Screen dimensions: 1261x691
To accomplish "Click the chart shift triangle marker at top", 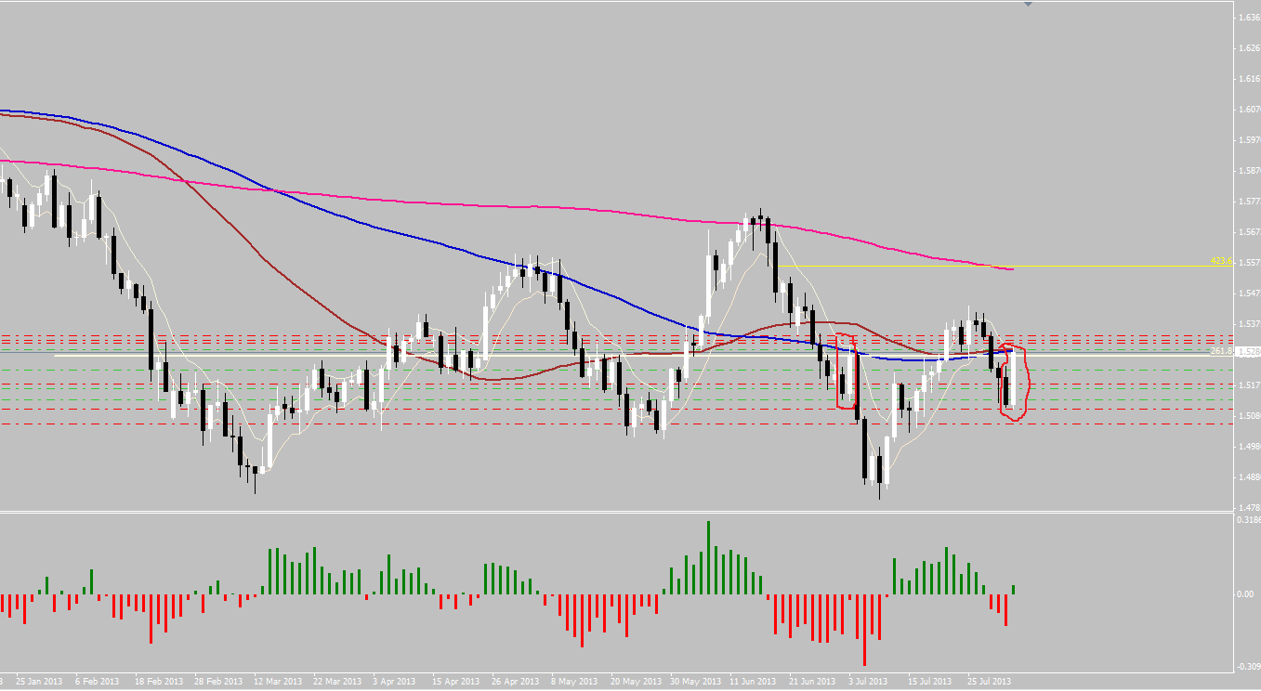I will (x=1028, y=5).
